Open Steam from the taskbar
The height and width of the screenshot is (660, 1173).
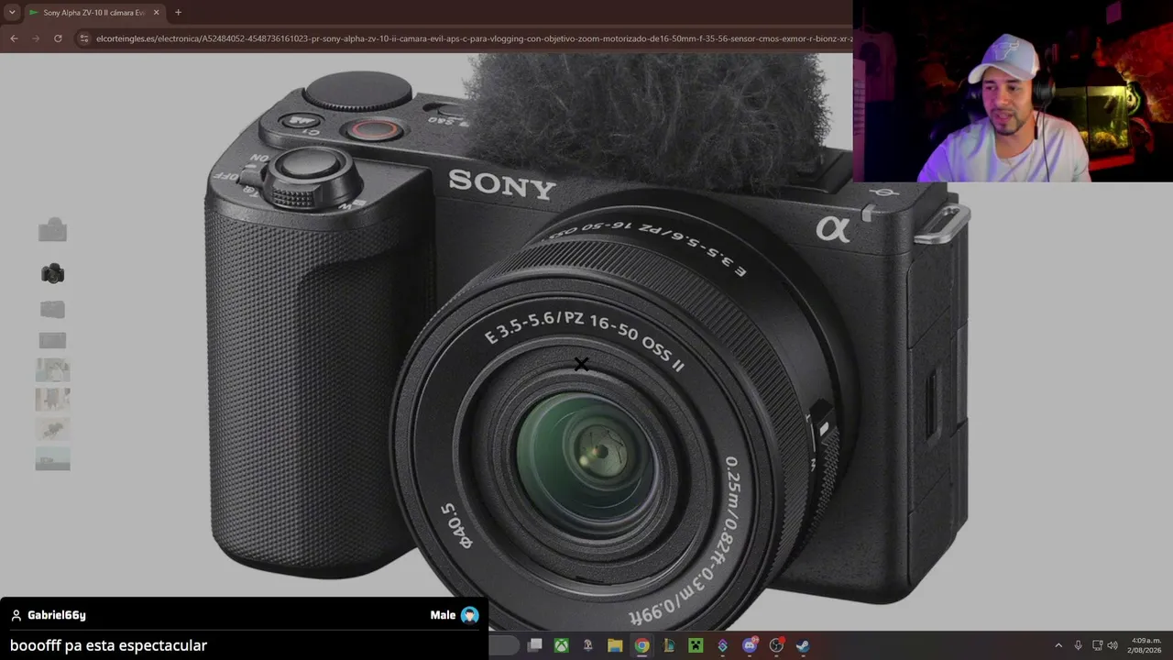(x=803, y=645)
